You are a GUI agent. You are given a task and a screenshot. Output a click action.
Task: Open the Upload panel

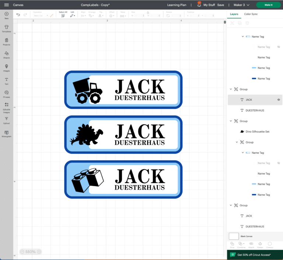(7, 120)
